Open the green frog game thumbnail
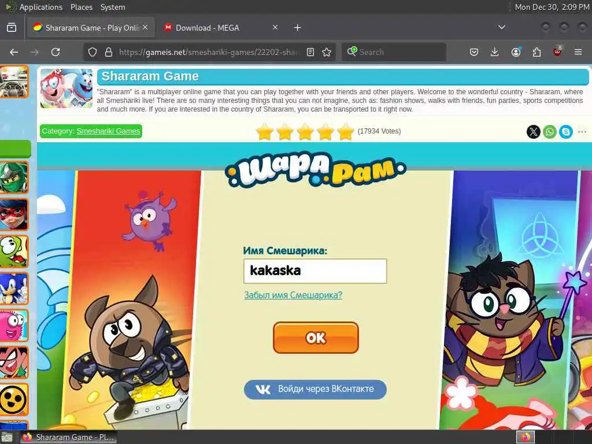Image resolution: width=592 pixels, height=444 pixels. 14,251
